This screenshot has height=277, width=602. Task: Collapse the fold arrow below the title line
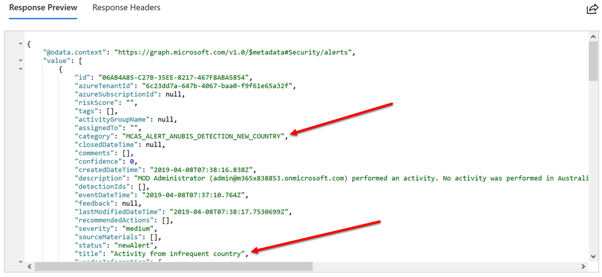tap(21, 262)
